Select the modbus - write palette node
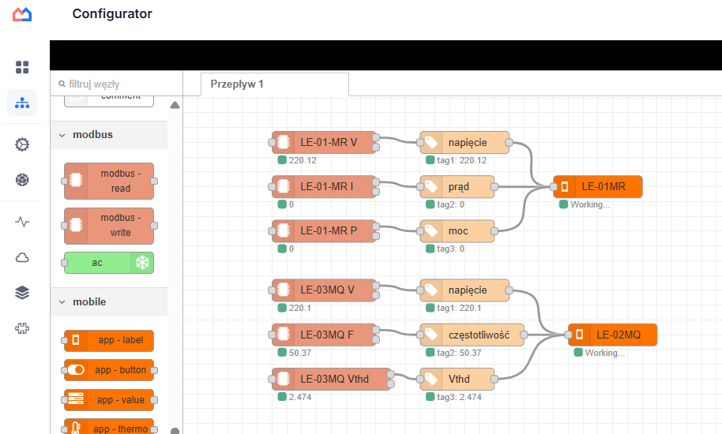 pyautogui.click(x=109, y=226)
